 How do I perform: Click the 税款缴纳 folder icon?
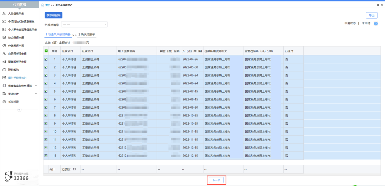pyautogui.click(x=4, y=70)
